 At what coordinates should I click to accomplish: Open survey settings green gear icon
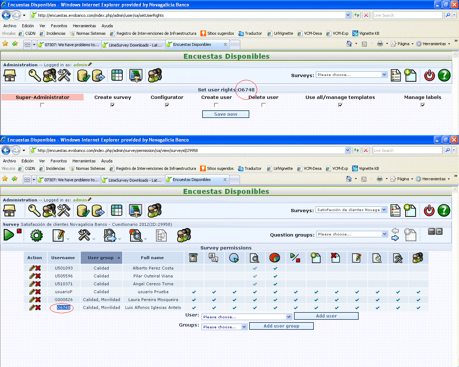(x=36, y=235)
